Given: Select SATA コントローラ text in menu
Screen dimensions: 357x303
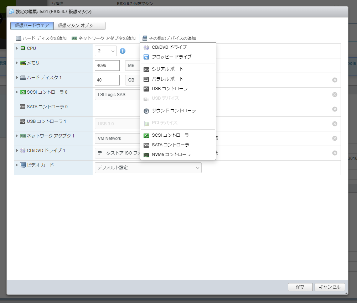Looking at the screenshot, I should pyautogui.click(x=170, y=145).
